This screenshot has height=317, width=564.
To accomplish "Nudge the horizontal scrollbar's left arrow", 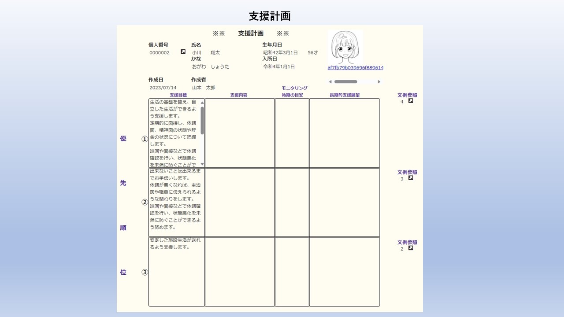I will [x=330, y=81].
